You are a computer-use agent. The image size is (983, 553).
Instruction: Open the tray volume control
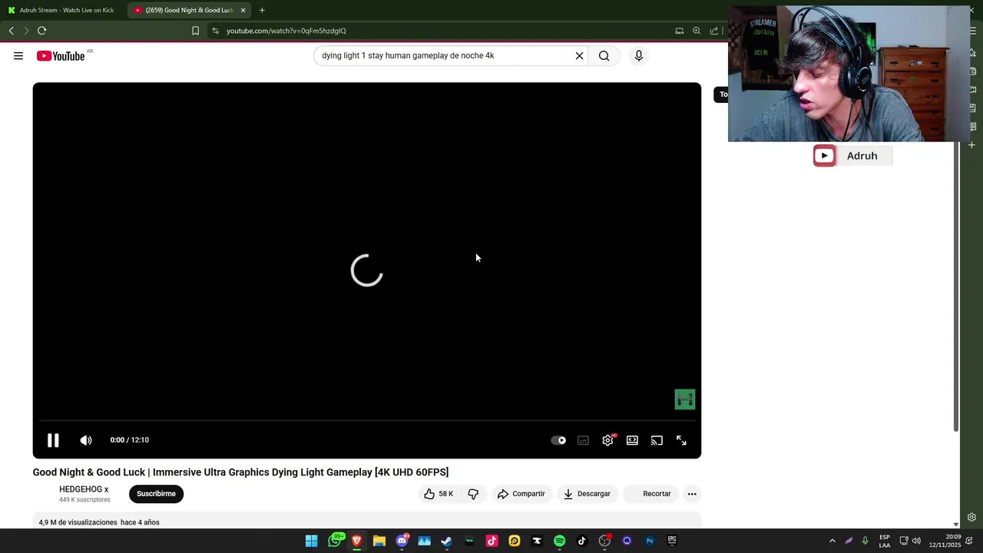916,541
